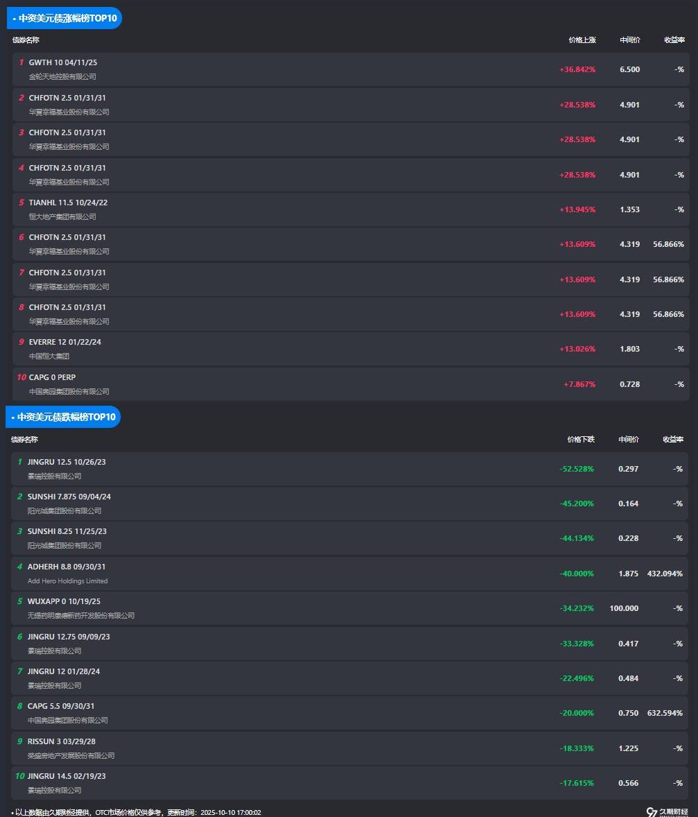Open the SUNSHI 7.875 09/04/24 bond entry
The height and width of the screenshot is (817, 698).
tap(69, 497)
